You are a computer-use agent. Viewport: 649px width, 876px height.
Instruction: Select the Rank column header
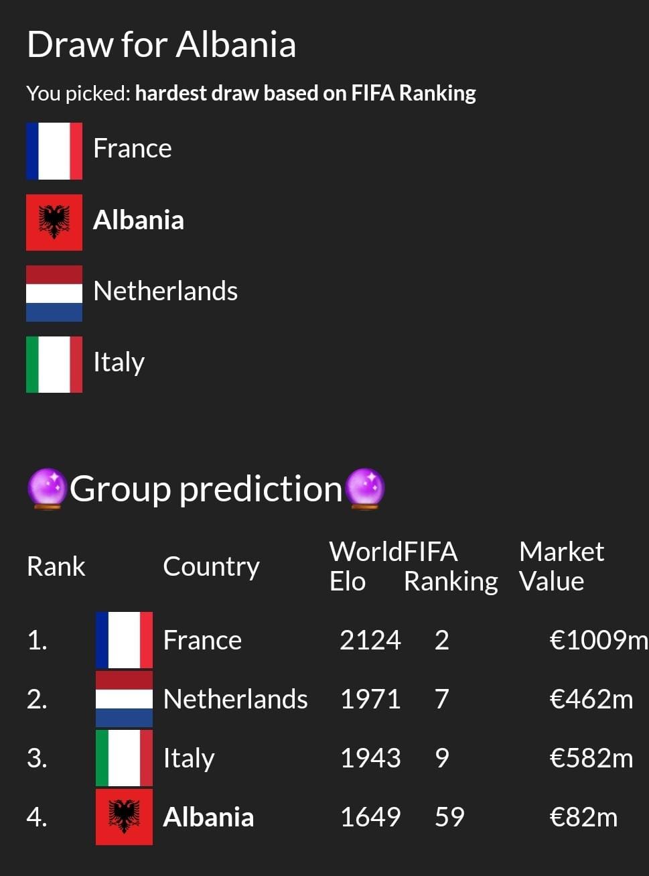click(56, 566)
